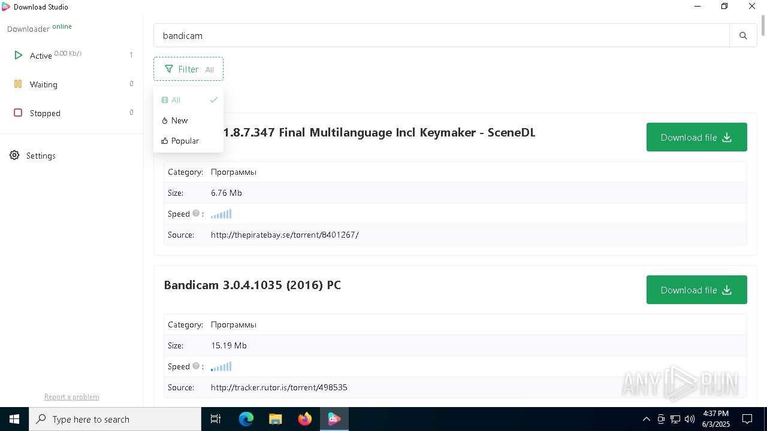This screenshot has width=767, height=431.
Task: Open the Filter dropdown
Action: [188, 69]
